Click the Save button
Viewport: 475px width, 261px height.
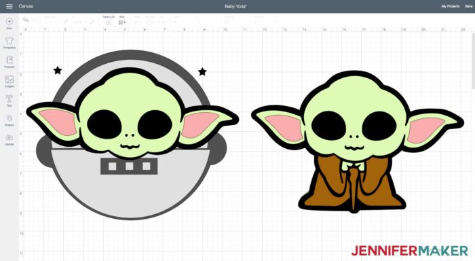[x=469, y=6]
